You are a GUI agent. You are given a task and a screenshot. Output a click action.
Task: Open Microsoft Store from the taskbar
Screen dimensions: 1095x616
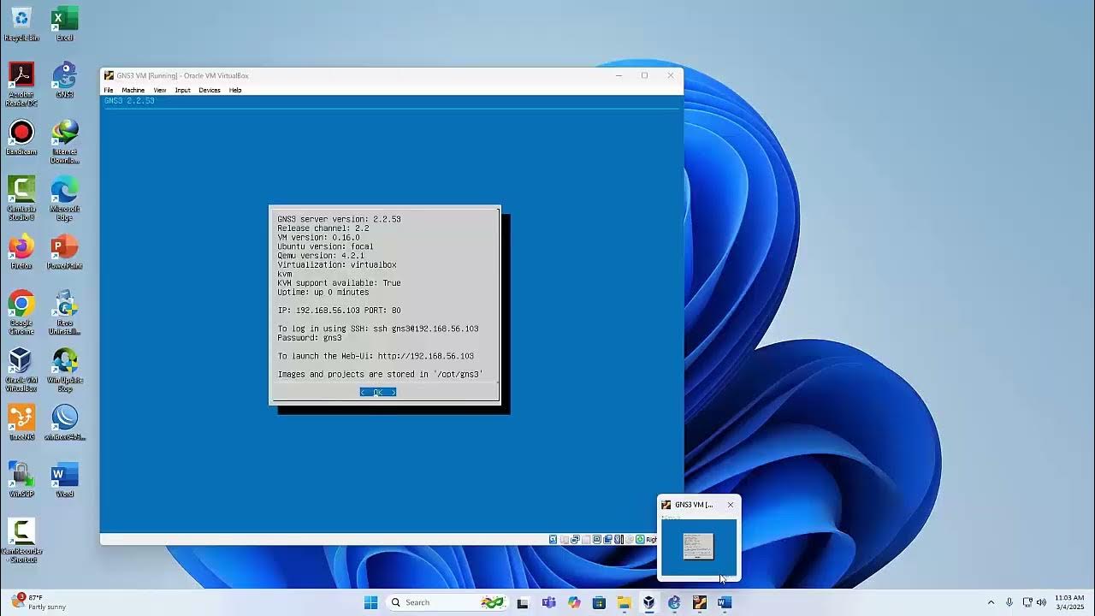click(599, 602)
